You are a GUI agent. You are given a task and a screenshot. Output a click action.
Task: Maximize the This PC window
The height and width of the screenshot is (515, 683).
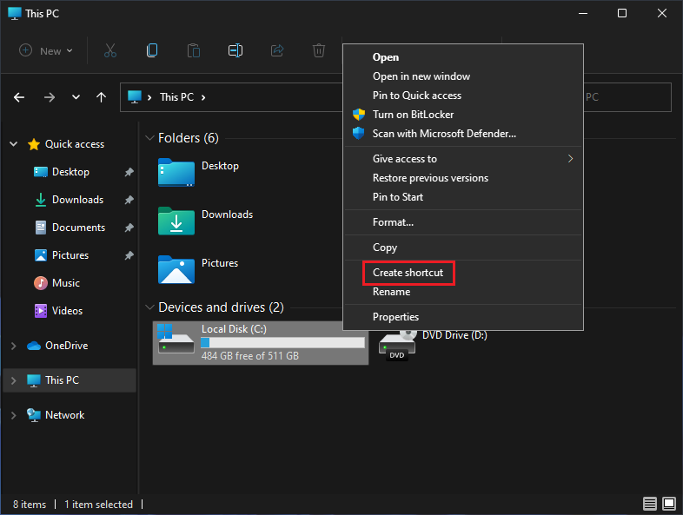click(x=622, y=14)
